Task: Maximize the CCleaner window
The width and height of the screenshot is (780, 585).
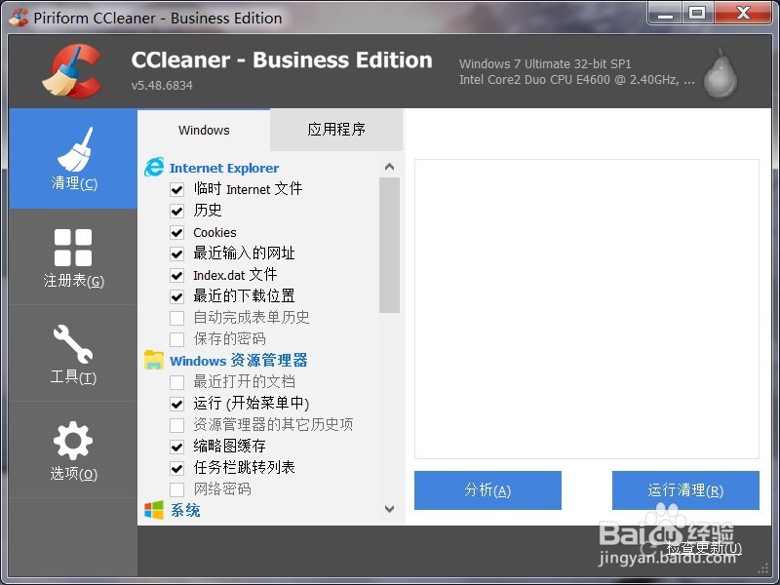Action: 697,13
